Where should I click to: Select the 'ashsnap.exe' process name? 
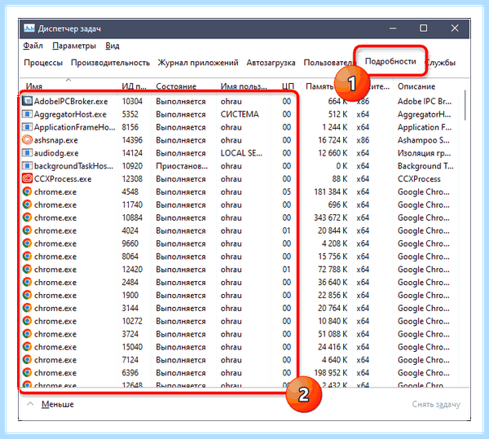[x=55, y=140]
